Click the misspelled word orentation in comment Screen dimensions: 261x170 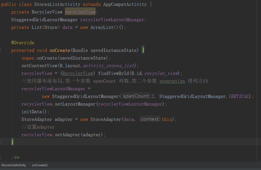(172, 81)
